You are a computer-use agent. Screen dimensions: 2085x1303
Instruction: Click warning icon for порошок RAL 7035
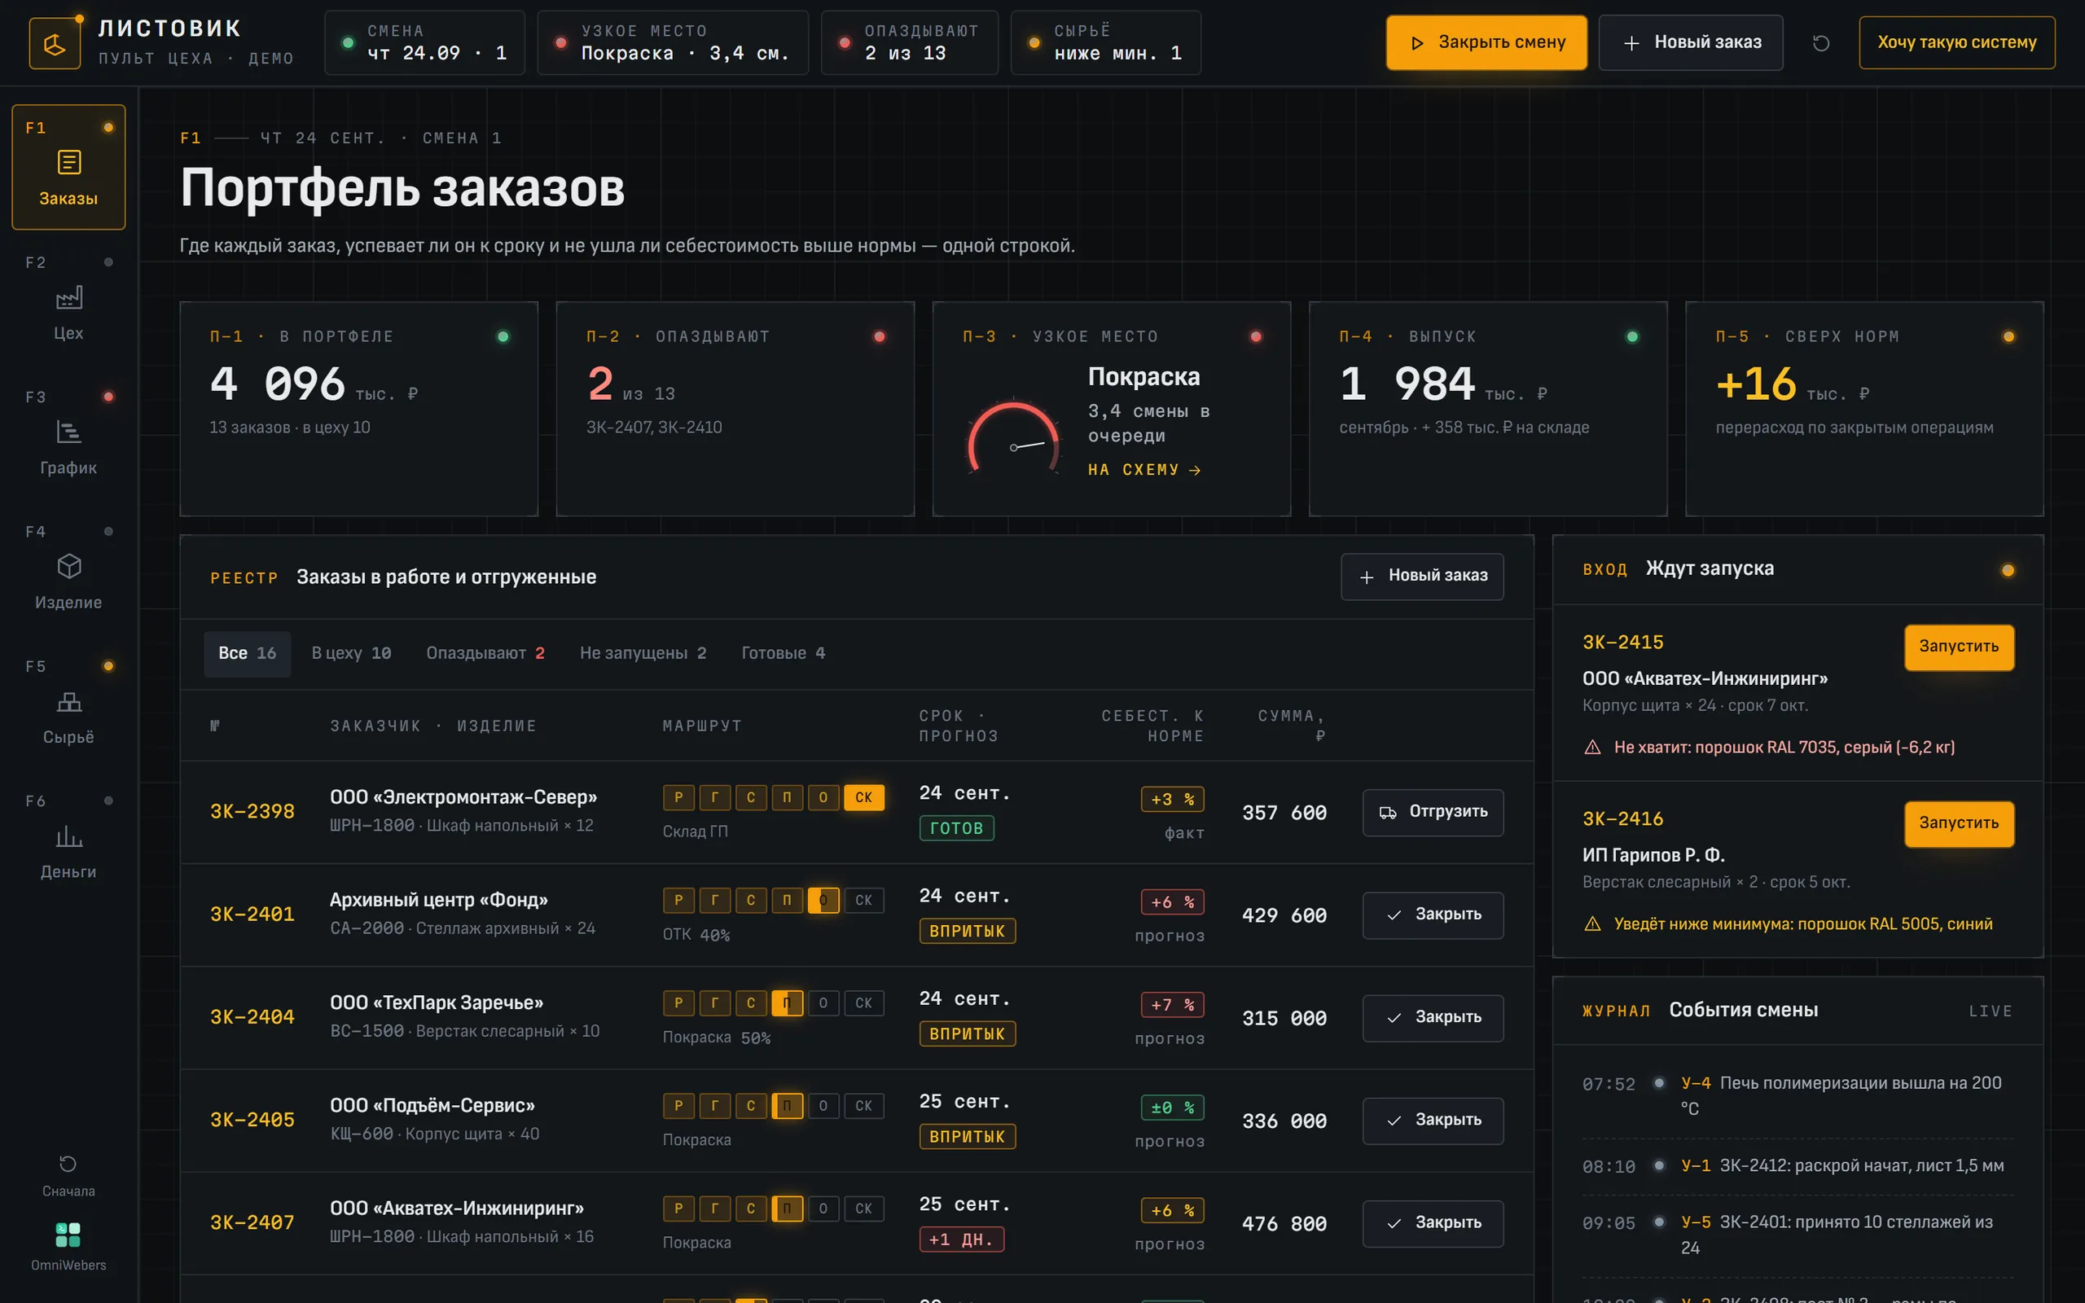point(1592,747)
